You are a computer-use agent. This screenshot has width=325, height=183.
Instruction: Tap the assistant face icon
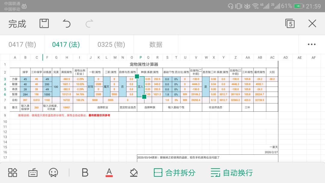[x=53, y=172]
